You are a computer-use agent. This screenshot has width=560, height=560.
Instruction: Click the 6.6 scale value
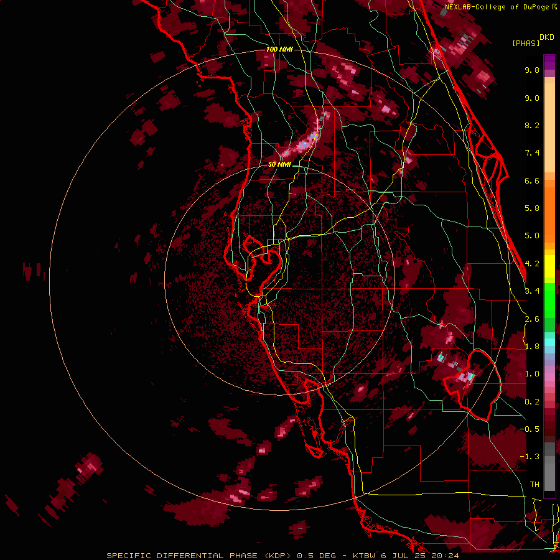pos(532,180)
